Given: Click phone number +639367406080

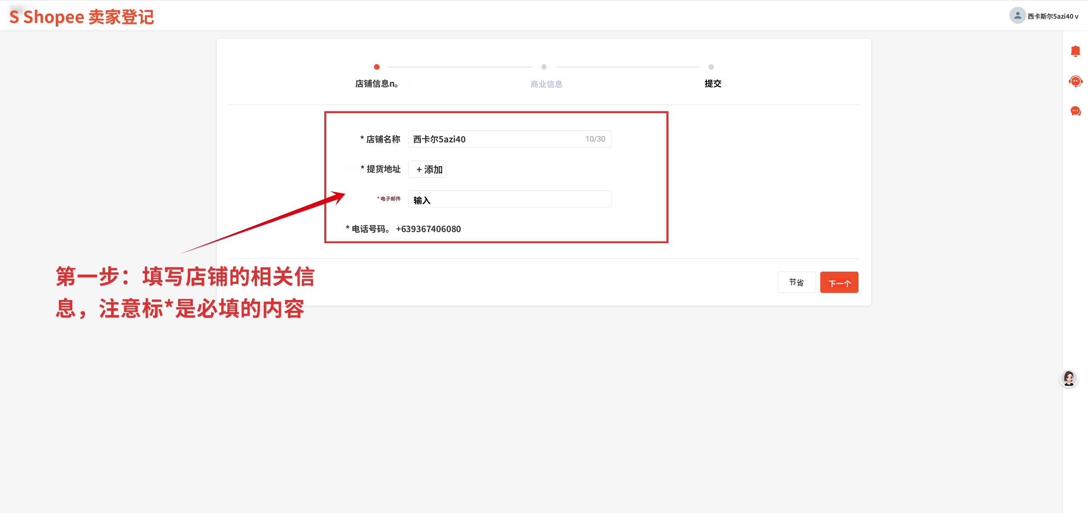Looking at the screenshot, I should [428, 229].
